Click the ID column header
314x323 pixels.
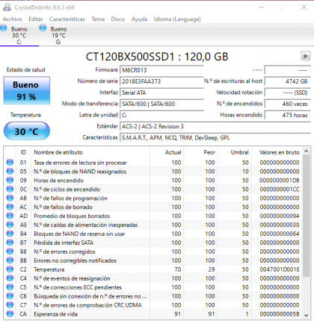pyautogui.click(x=23, y=152)
